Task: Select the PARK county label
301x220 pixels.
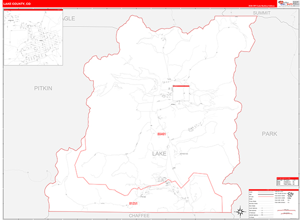Action: pos(269,133)
